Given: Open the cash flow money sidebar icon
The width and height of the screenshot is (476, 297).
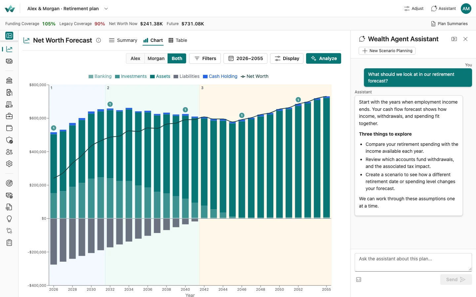Looking at the screenshot, I should 9,61.
